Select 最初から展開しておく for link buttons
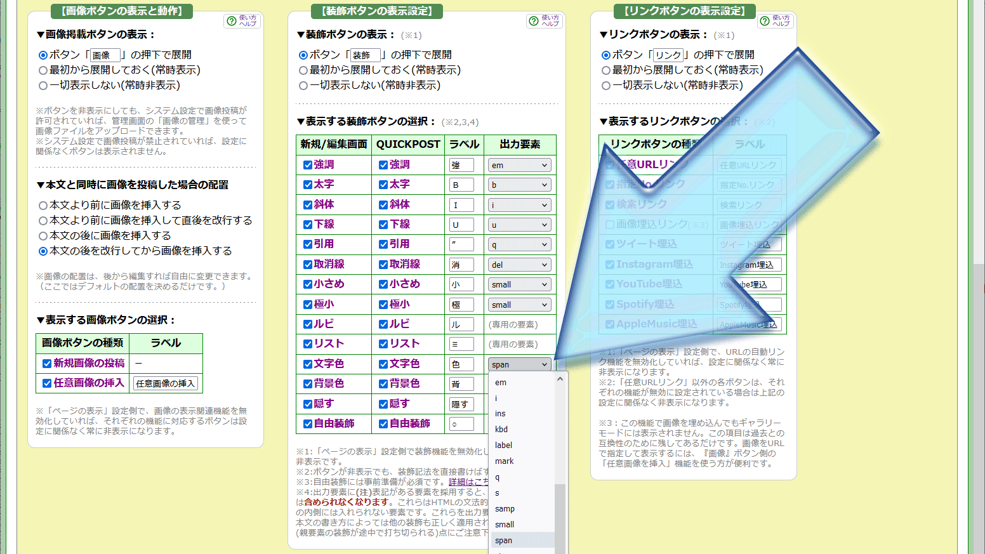Image resolution: width=985 pixels, height=554 pixels. point(606,70)
